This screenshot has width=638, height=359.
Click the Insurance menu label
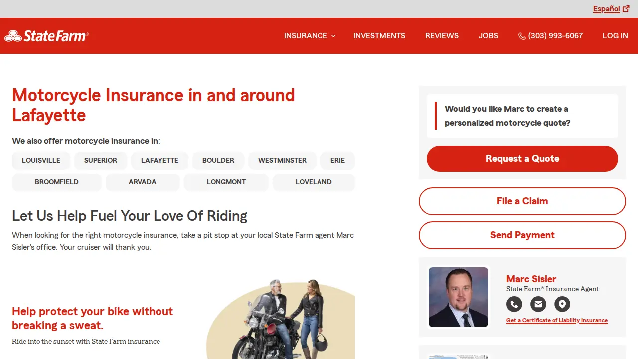306,36
